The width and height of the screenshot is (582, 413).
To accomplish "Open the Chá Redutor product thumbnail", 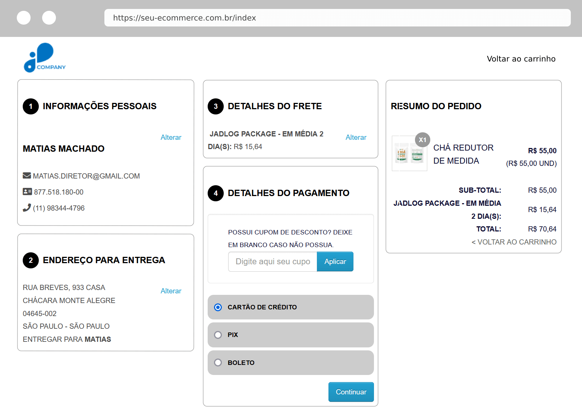I will tap(409, 154).
